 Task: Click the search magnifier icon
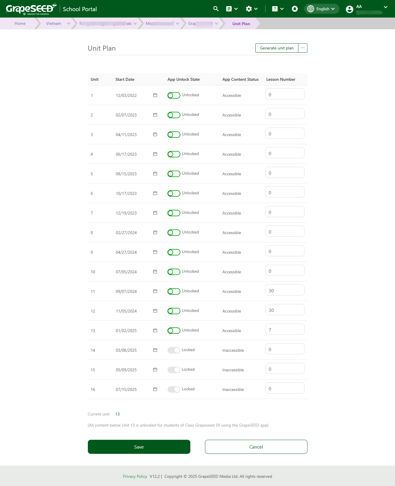point(216,9)
